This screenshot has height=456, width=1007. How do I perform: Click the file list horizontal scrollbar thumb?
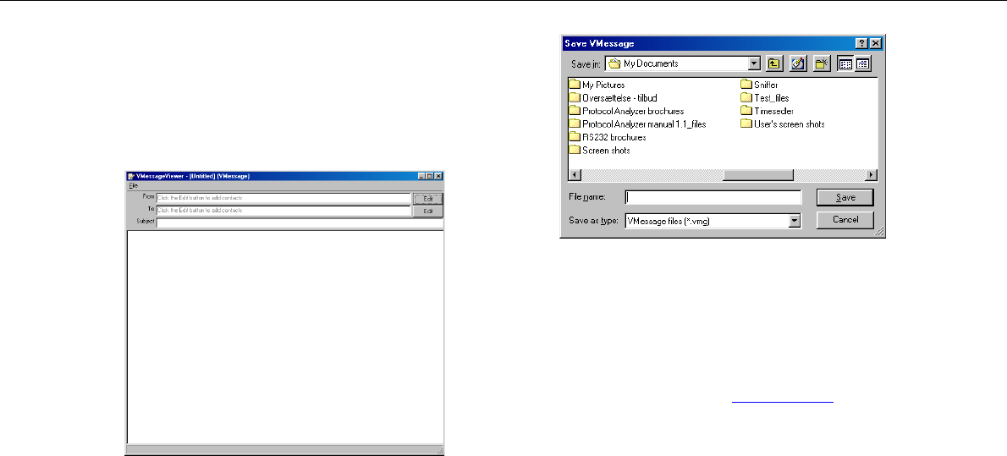758,175
